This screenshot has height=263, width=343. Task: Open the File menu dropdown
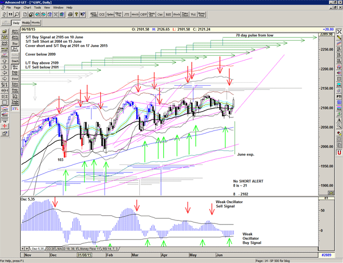8,8
